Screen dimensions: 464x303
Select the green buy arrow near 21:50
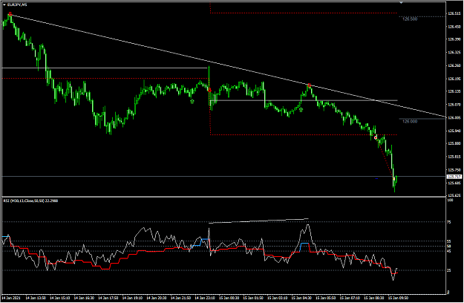pos(192,102)
